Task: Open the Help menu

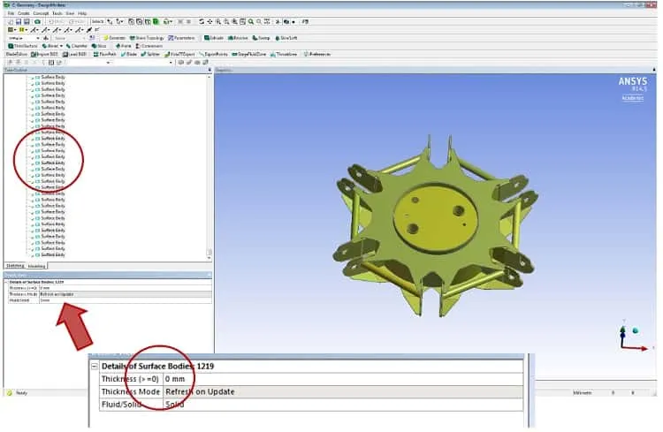Action: pyautogui.click(x=82, y=13)
